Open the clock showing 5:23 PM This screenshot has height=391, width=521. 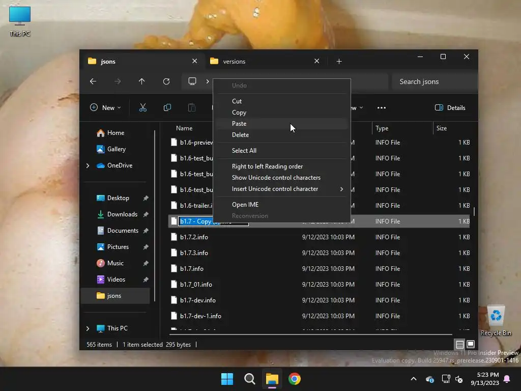(485, 379)
